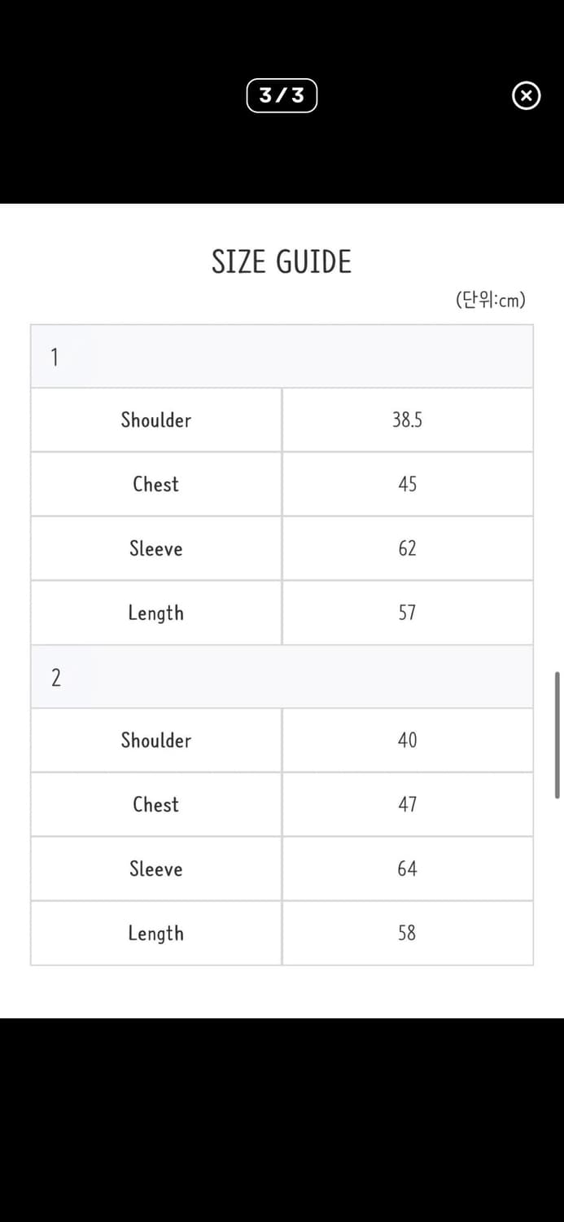This screenshot has width=564, height=1222.
Task: Click the chest value 47
Action: point(407,804)
